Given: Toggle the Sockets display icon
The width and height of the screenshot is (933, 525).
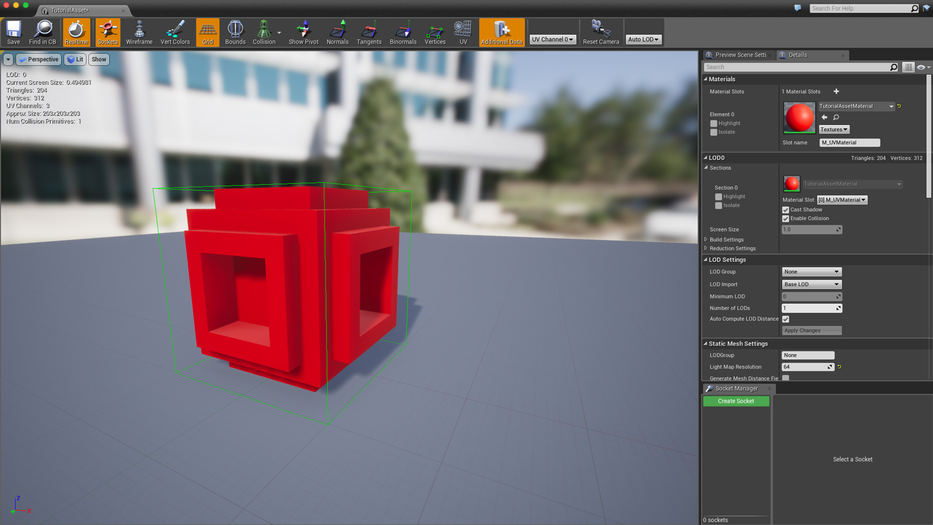Looking at the screenshot, I should pos(107,32).
